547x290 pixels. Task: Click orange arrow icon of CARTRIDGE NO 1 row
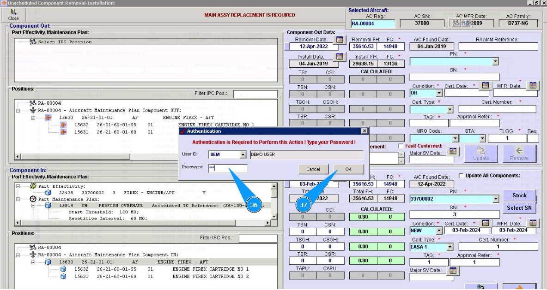pos(63,124)
